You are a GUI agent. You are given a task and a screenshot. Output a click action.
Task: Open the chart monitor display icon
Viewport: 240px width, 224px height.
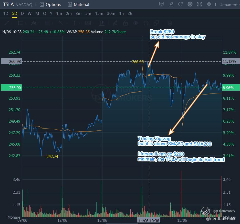[x=162, y=4]
